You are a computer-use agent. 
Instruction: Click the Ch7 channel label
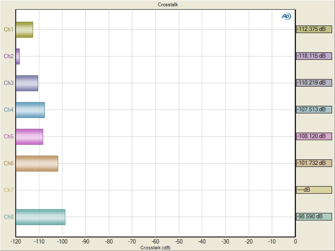[8, 190]
